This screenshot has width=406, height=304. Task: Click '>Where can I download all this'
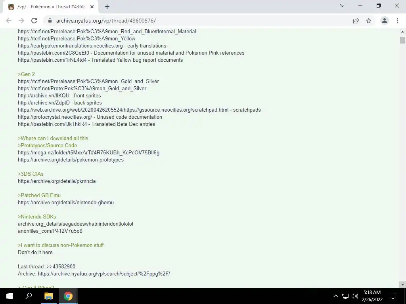click(x=53, y=138)
